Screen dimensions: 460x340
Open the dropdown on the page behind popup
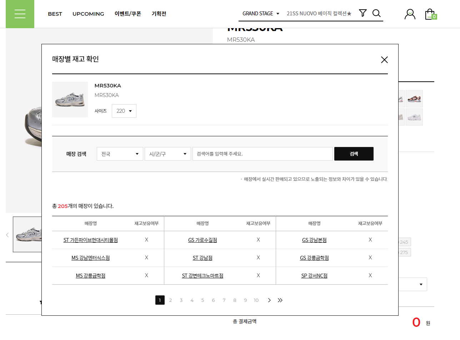pos(413,284)
